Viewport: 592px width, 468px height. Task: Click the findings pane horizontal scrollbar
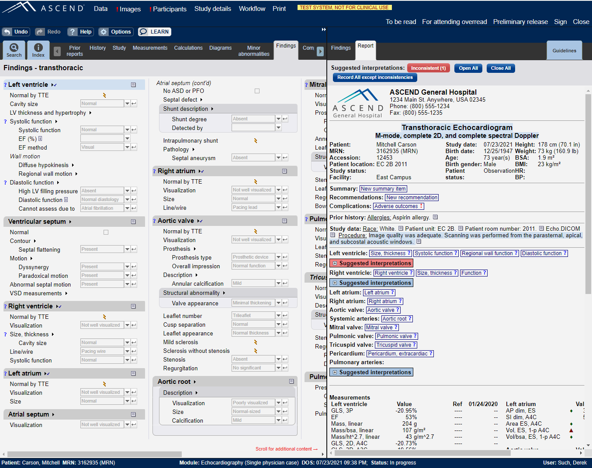tap(94, 454)
